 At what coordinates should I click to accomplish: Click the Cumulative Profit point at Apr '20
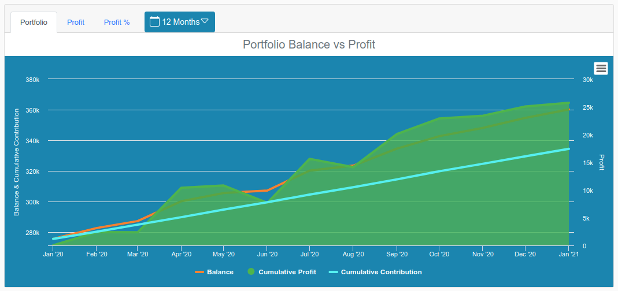[181, 188]
